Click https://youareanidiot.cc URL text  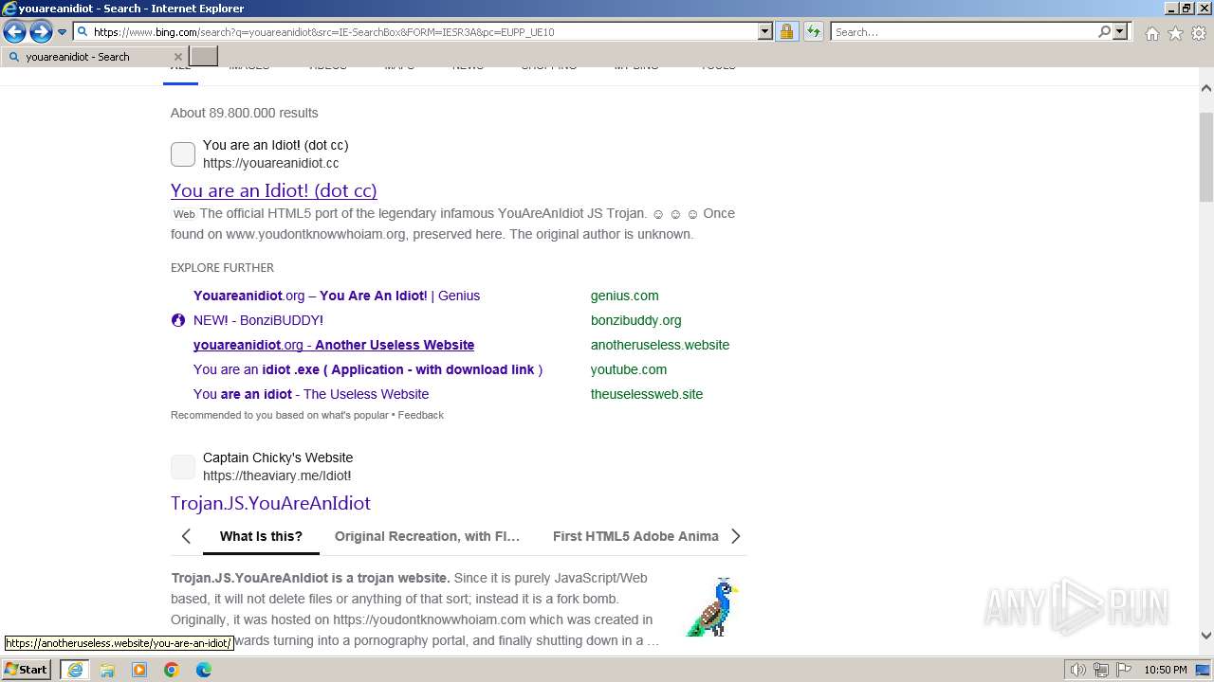(270, 163)
